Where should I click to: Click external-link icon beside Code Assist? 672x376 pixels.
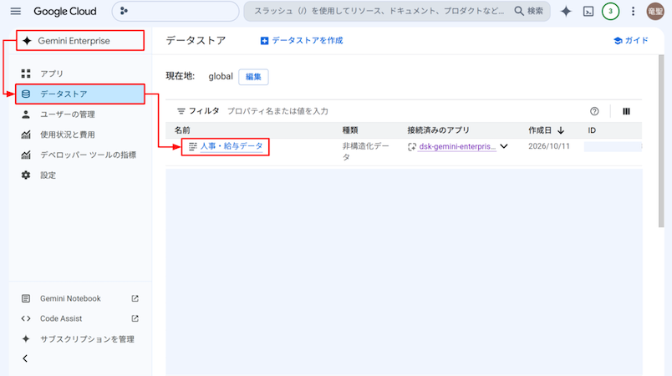coord(135,318)
